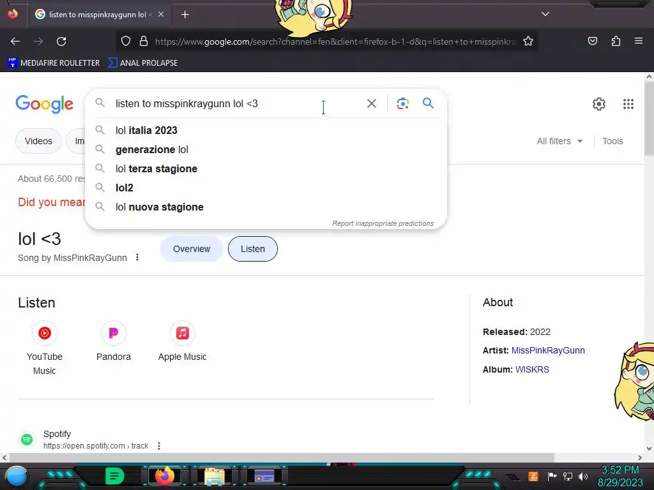Select the Listen chip
This screenshot has width=654, height=490.
click(x=253, y=249)
